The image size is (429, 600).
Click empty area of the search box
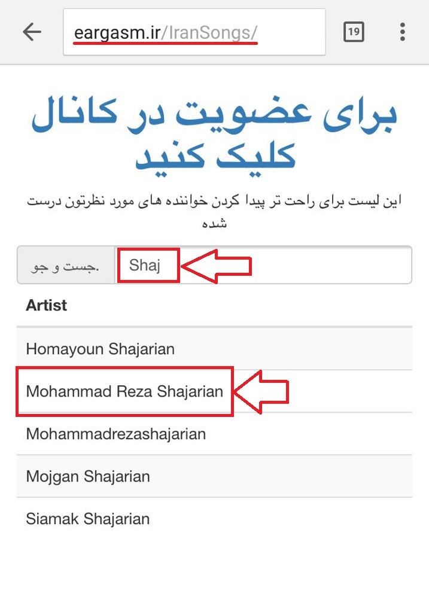click(331, 265)
